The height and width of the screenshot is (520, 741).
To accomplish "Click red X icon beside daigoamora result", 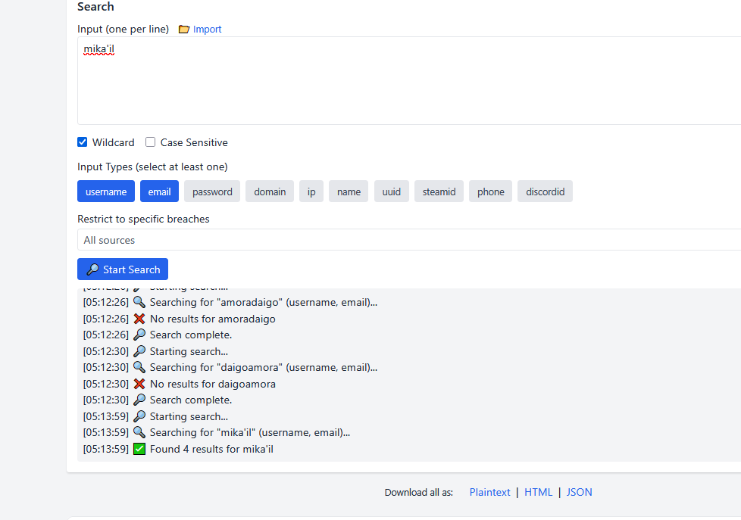I will 139,384.
